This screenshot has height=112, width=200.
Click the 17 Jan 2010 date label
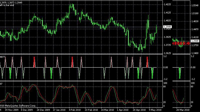59,110
